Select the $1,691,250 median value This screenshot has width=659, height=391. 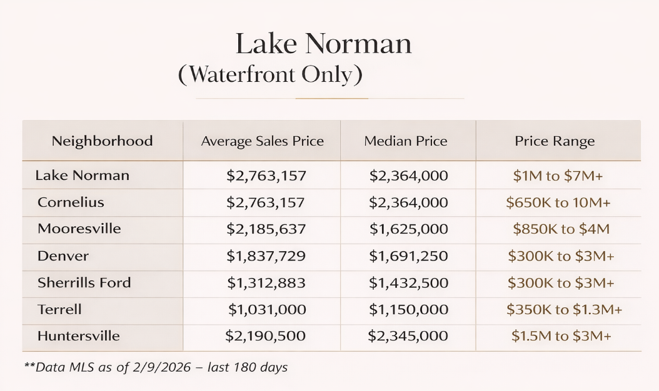tap(408, 256)
